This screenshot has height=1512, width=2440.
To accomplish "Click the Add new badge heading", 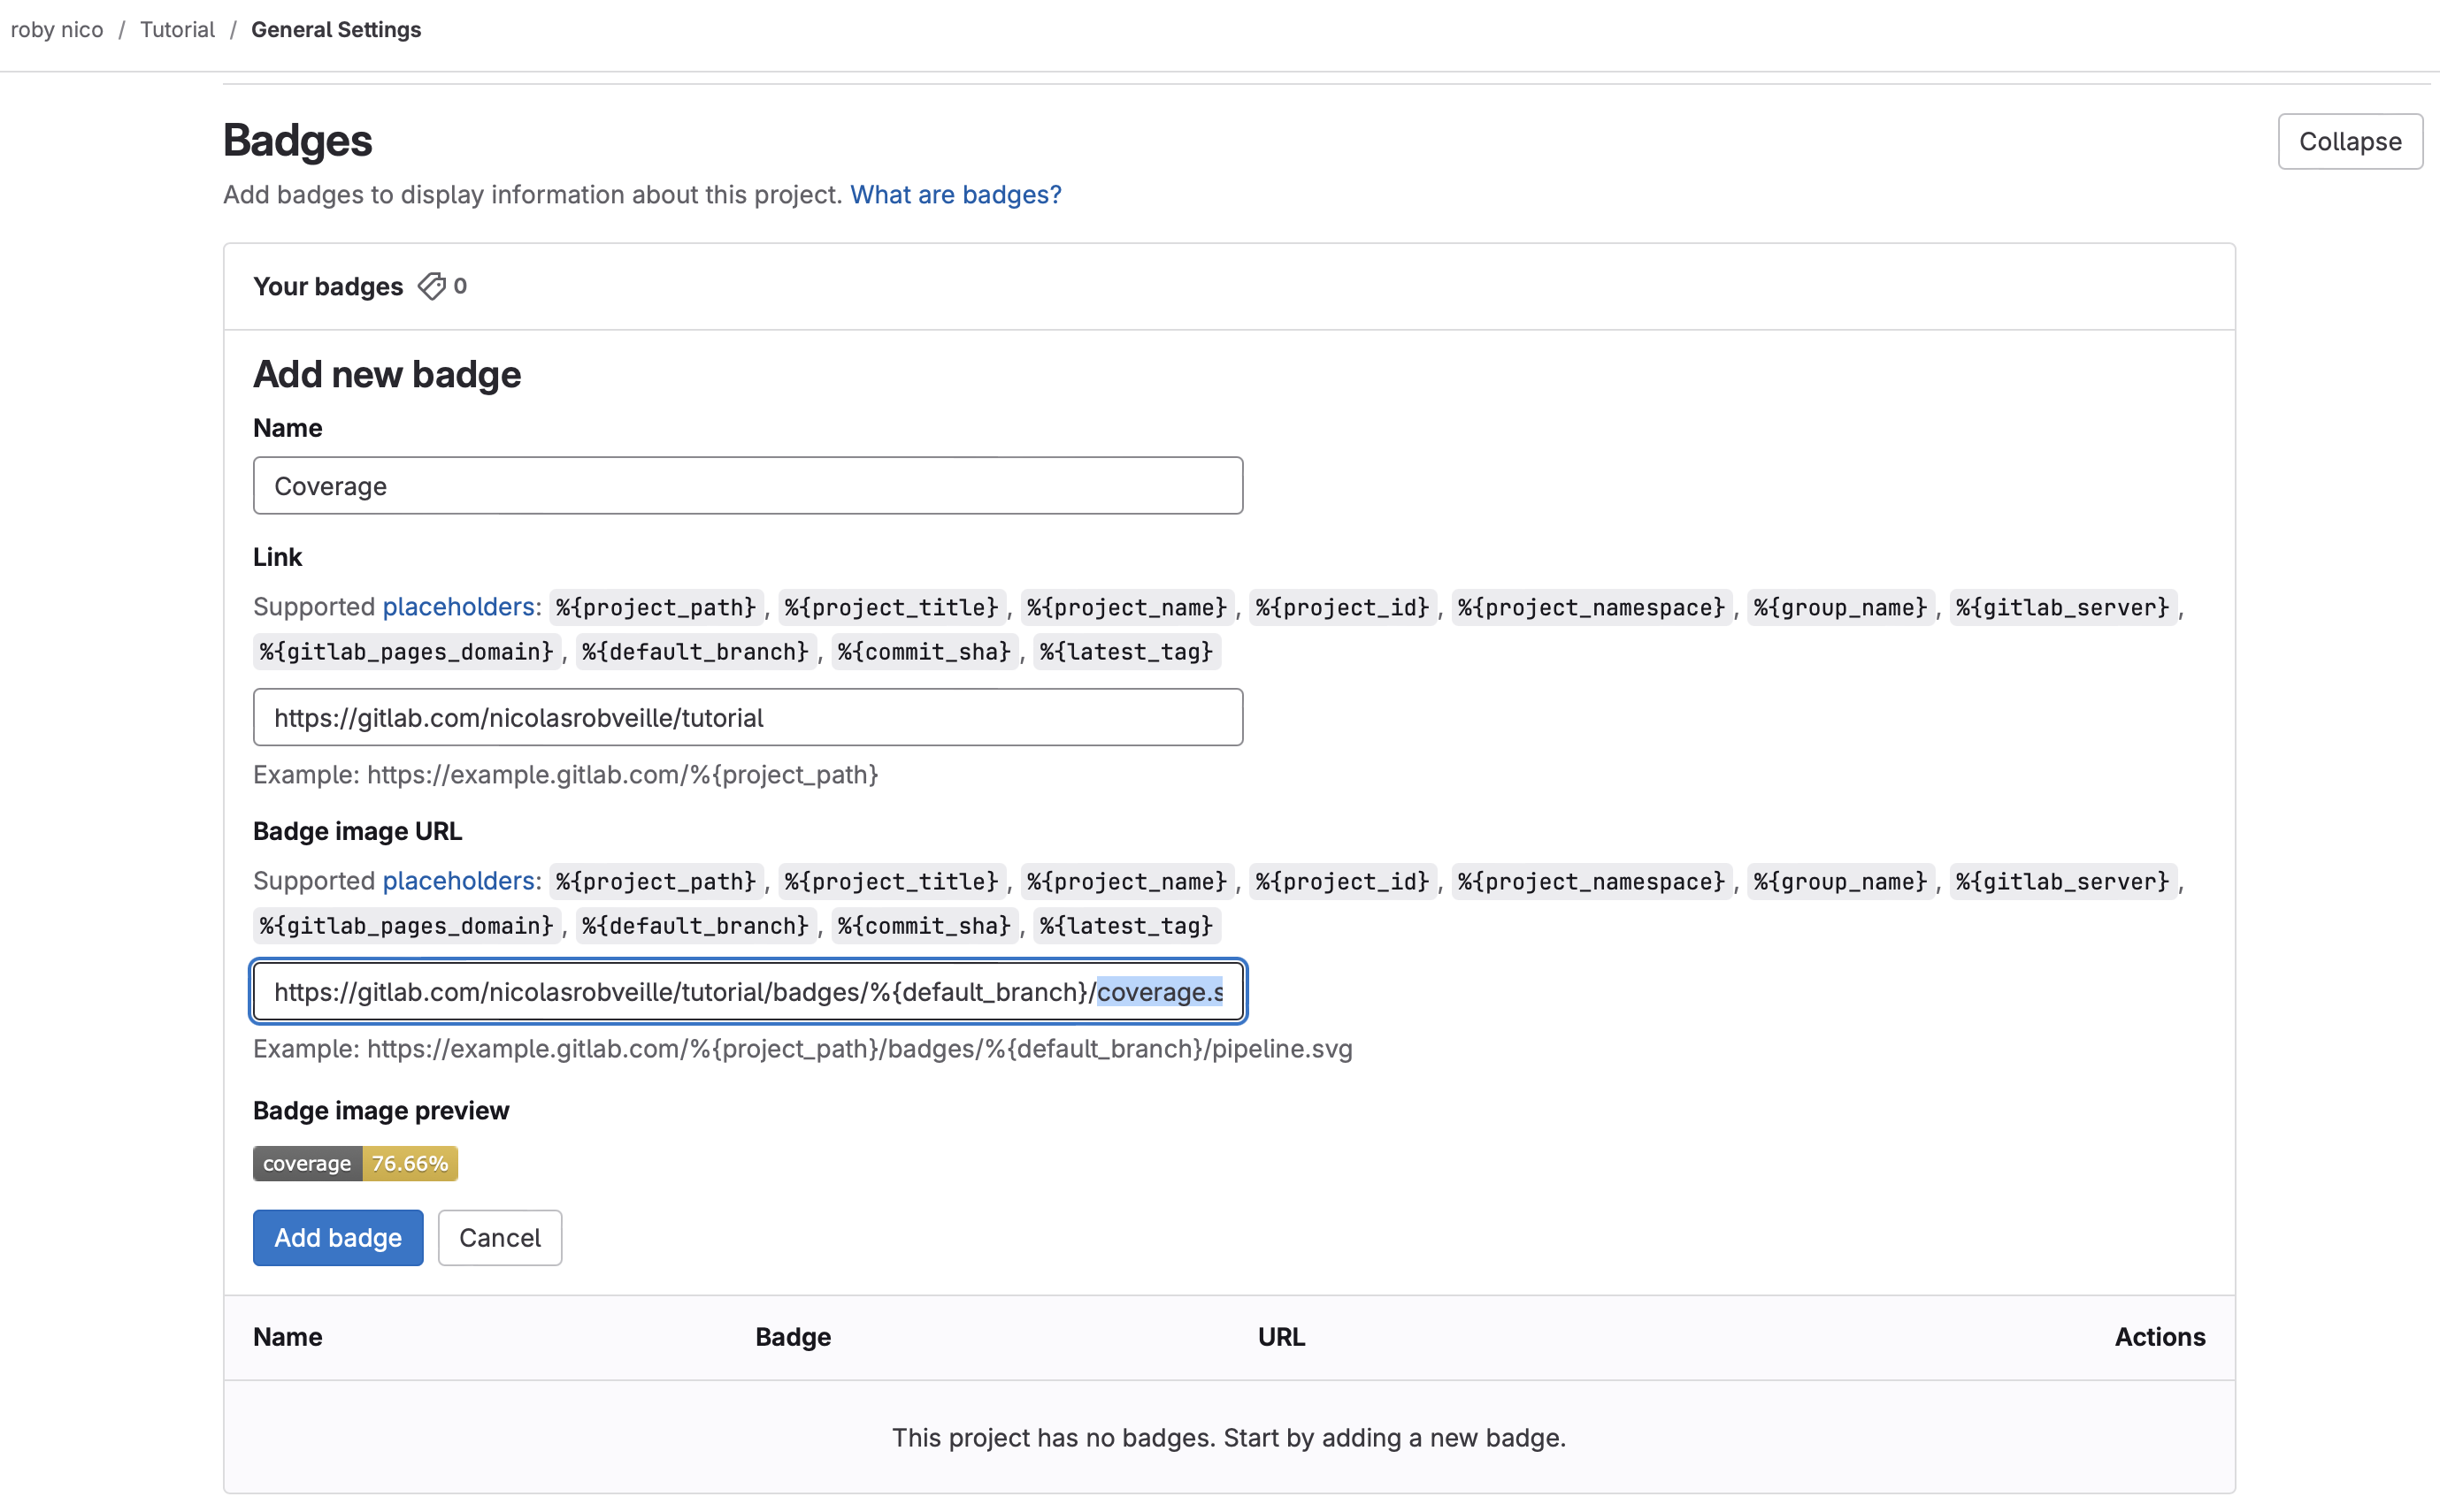I will [387, 374].
